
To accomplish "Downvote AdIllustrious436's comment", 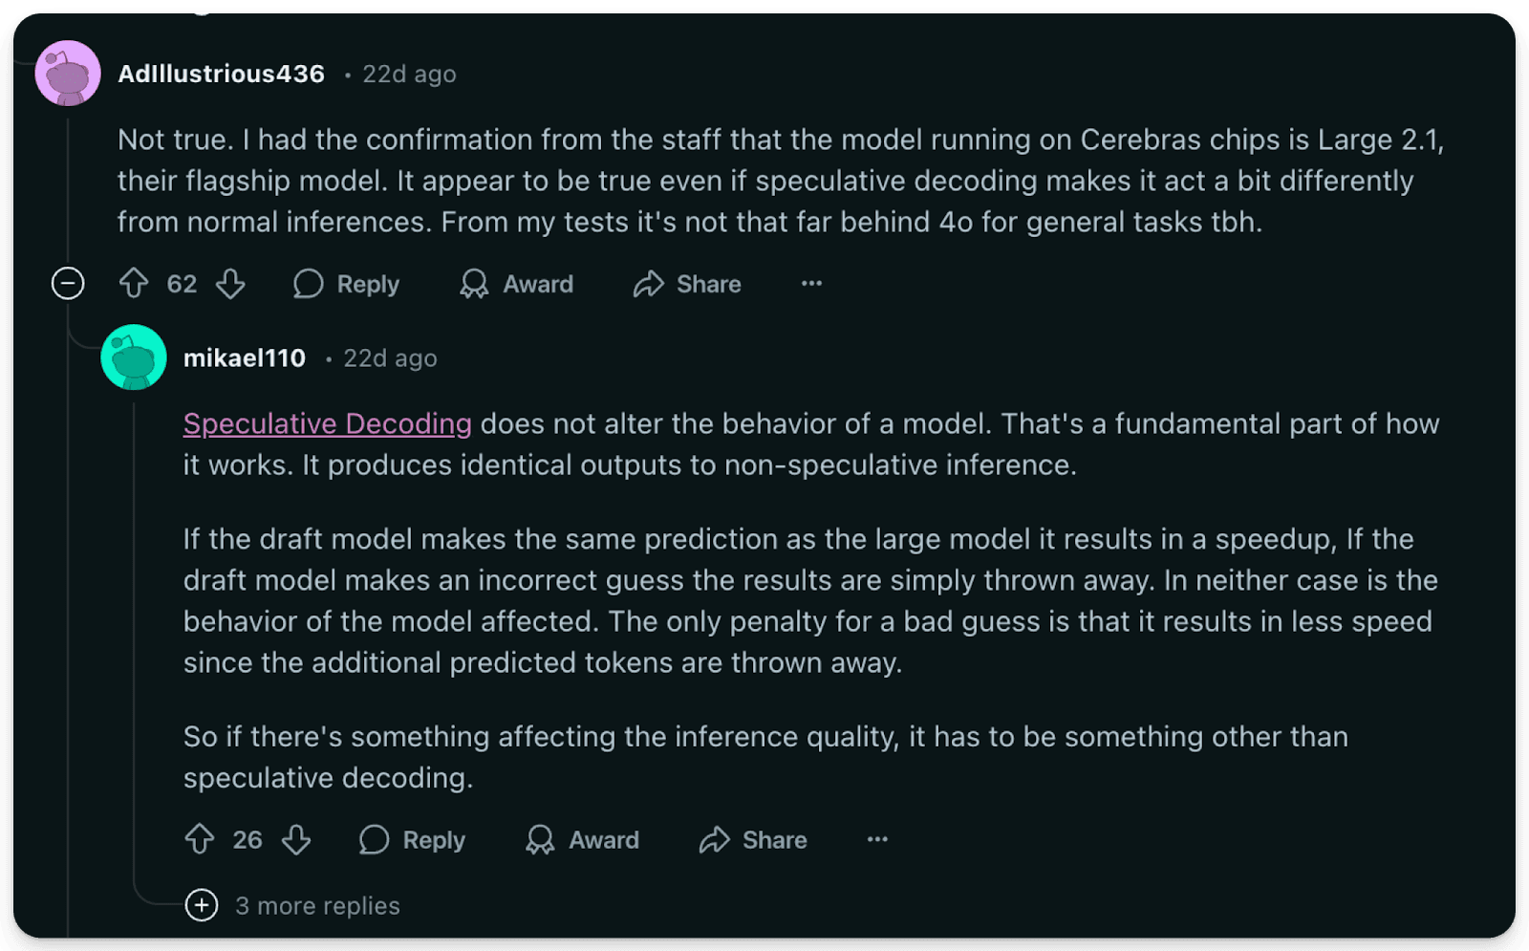I will pos(230,284).
